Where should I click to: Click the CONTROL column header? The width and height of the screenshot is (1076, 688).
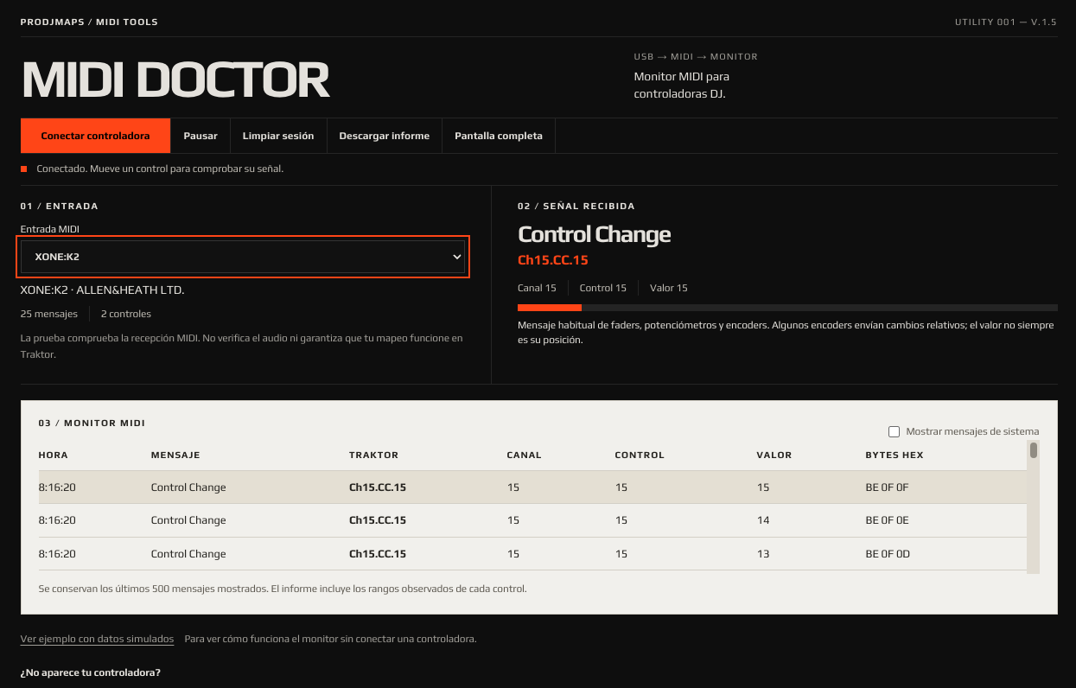click(x=640, y=455)
